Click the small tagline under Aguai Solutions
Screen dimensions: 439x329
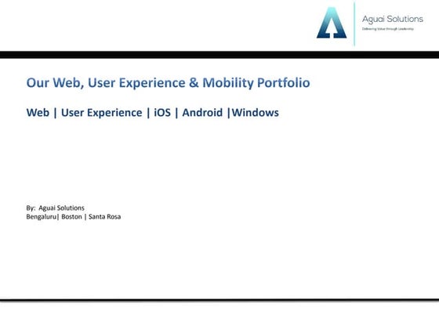coord(388,29)
